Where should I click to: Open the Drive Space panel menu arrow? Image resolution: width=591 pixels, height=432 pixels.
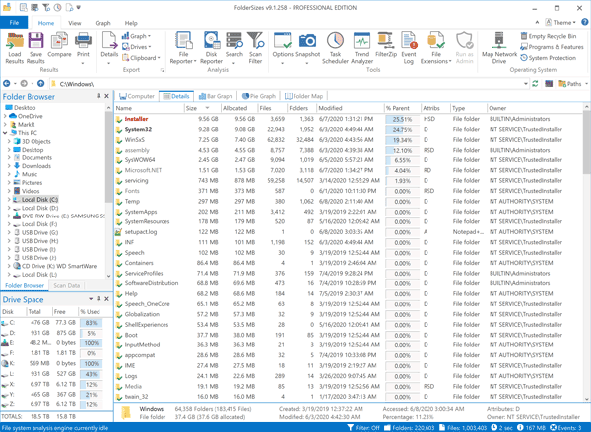[91, 299]
